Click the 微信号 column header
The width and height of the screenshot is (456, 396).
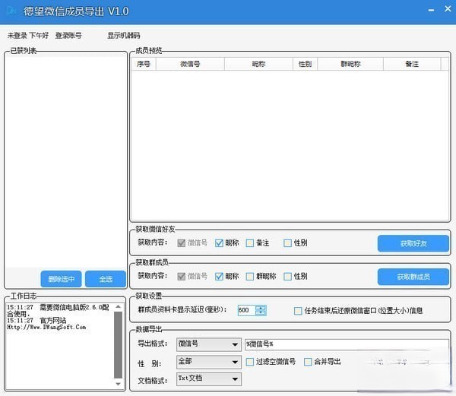pyautogui.click(x=190, y=64)
